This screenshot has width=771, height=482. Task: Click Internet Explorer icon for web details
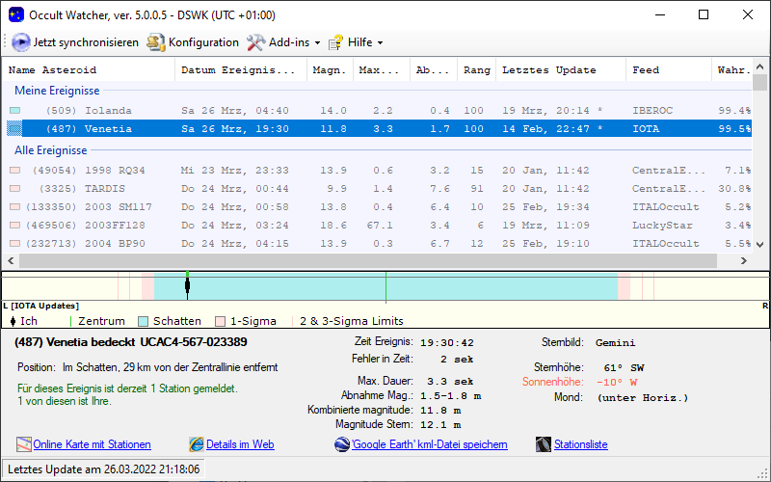197,444
